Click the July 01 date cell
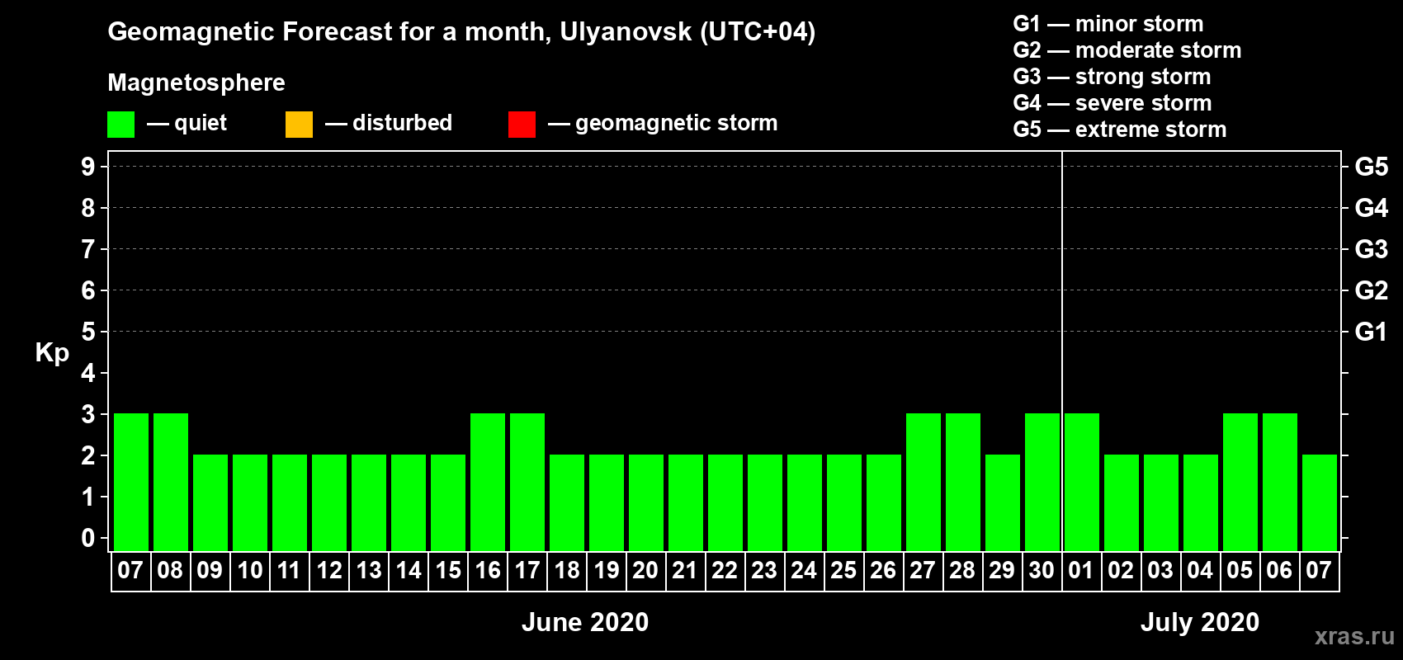This screenshot has width=1403, height=660. (1082, 571)
